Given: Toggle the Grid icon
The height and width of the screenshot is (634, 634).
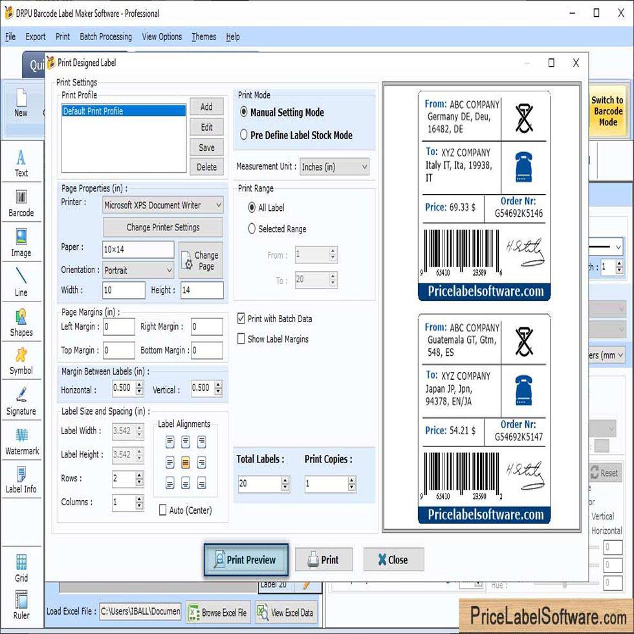Looking at the screenshot, I should click(21, 567).
